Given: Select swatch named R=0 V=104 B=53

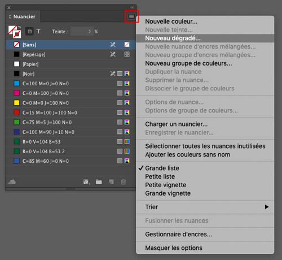Looking at the screenshot, I should tap(70, 141).
